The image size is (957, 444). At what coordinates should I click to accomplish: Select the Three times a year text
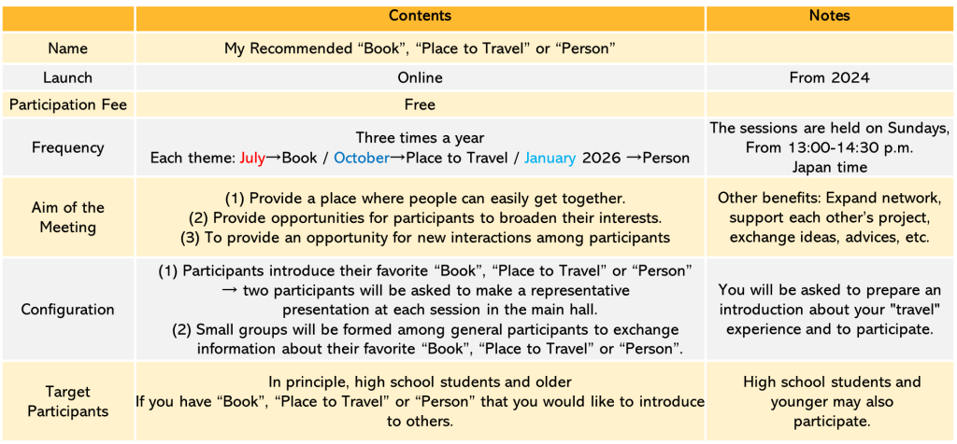click(x=420, y=138)
